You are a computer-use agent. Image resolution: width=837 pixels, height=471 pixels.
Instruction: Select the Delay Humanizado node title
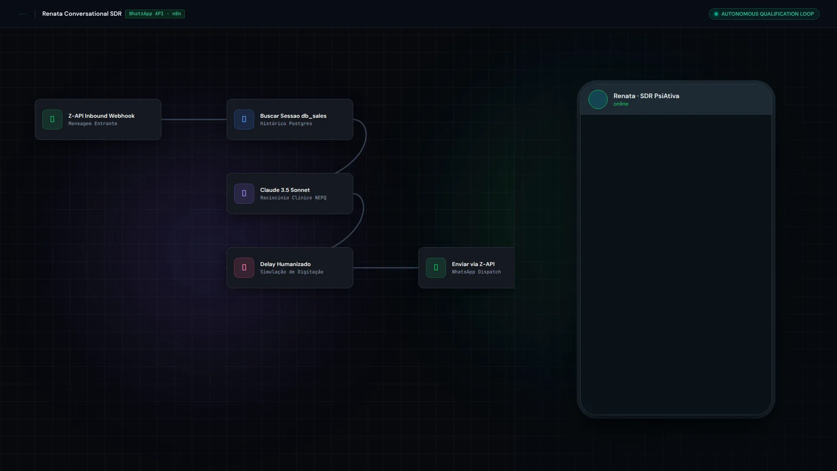(x=286, y=264)
